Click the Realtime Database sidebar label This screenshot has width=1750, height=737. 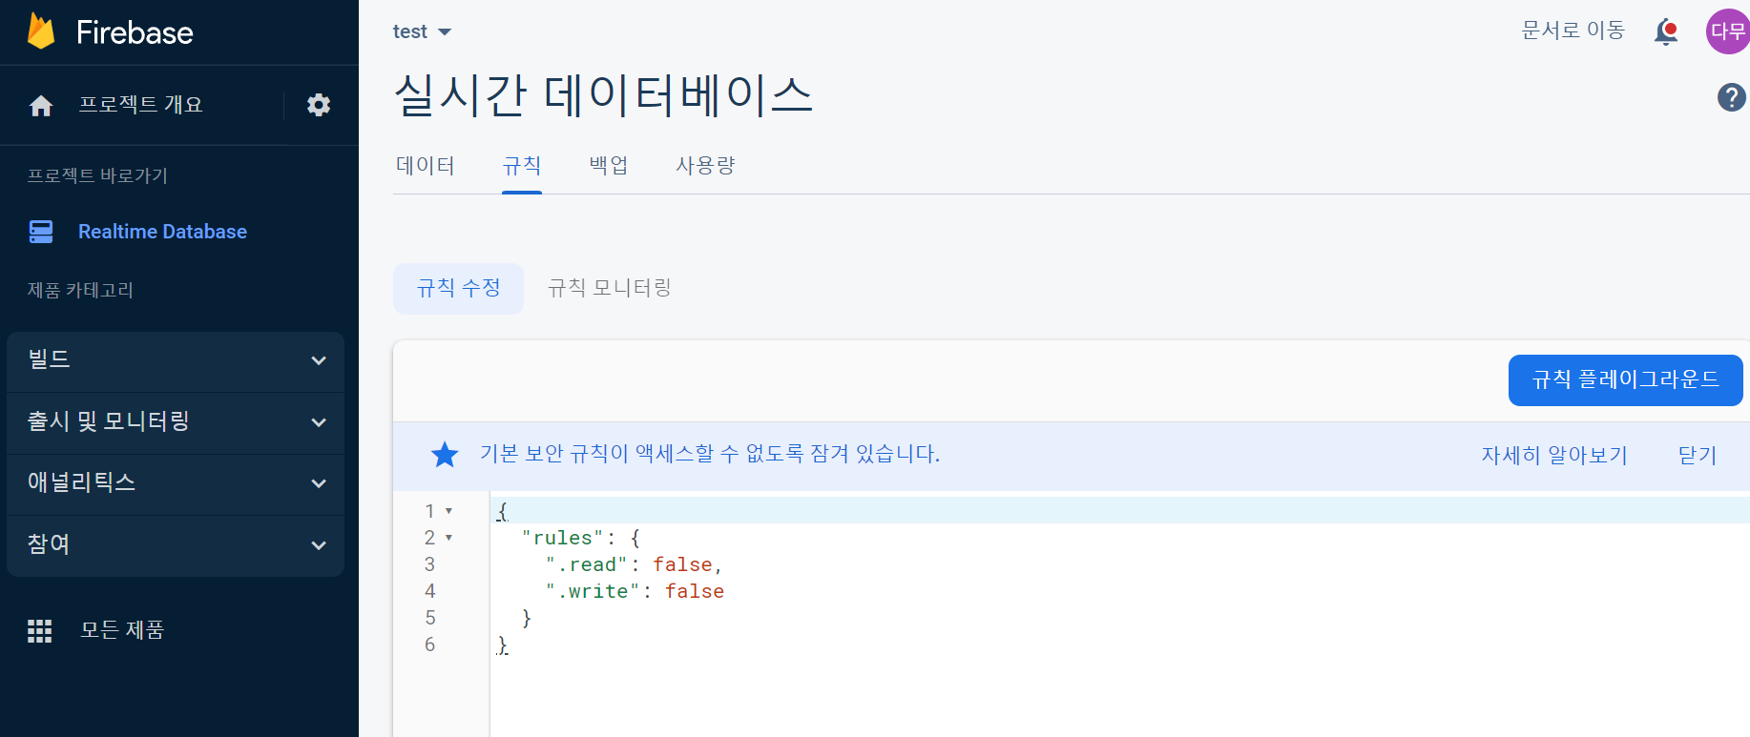pyautogui.click(x=162, y=232)
